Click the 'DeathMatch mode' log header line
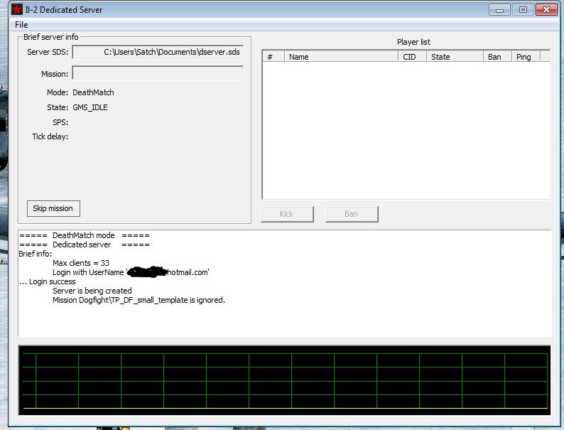This screenshot has height=430, width=564. coord(84,235)
